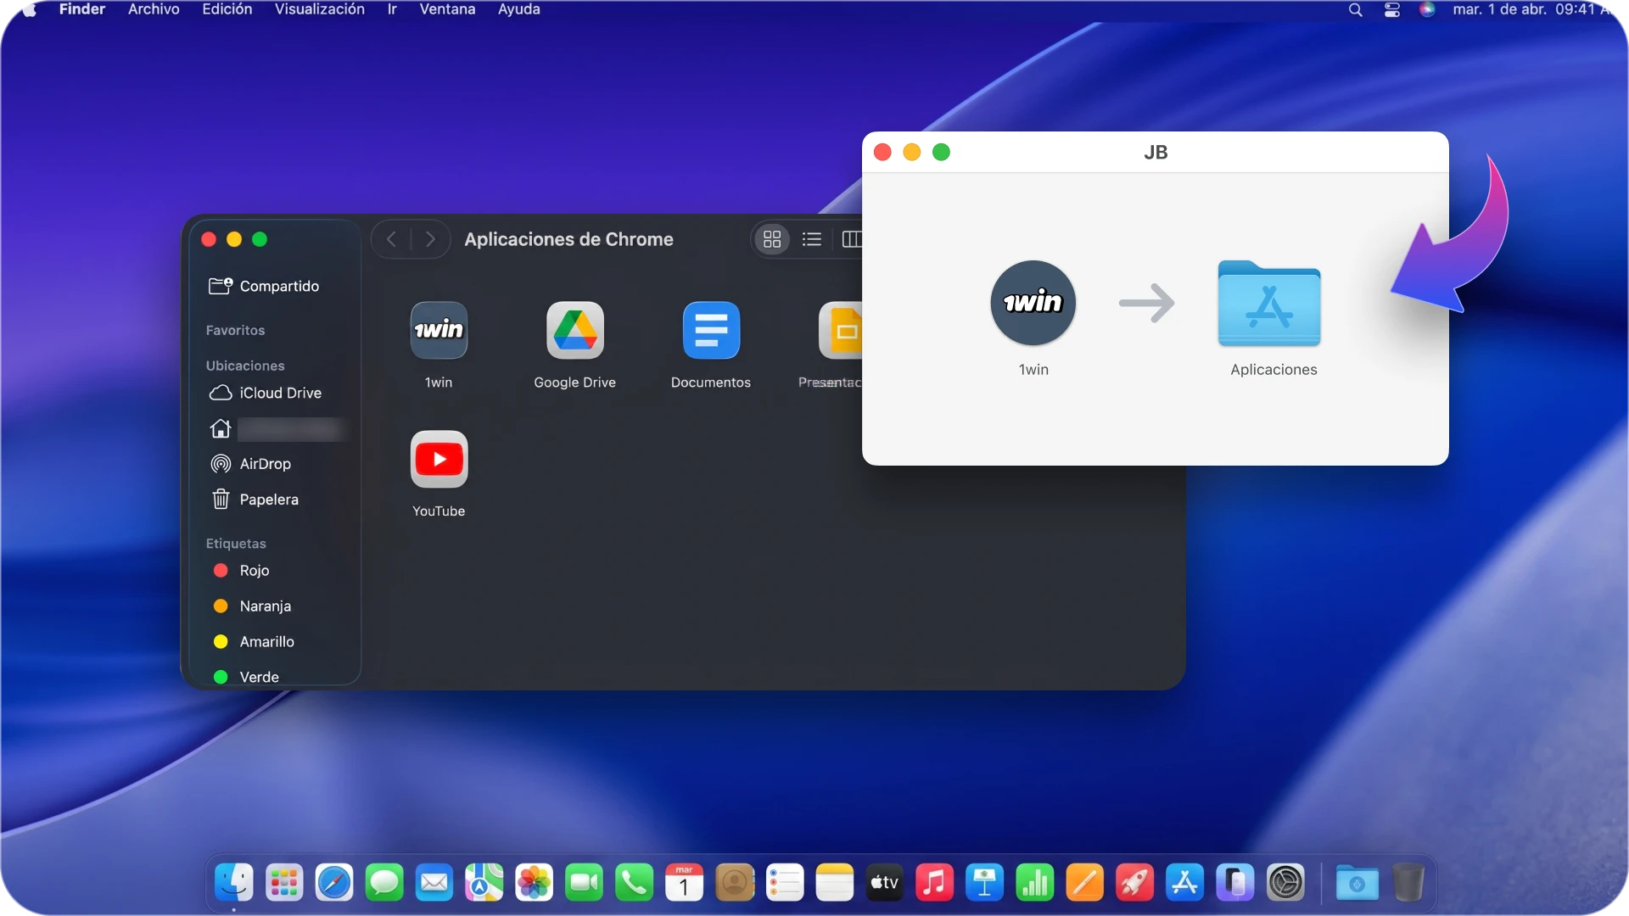This screenshot has width=1629, height=916.
Task: Select the Rojo tag
Action: (241, 571)
